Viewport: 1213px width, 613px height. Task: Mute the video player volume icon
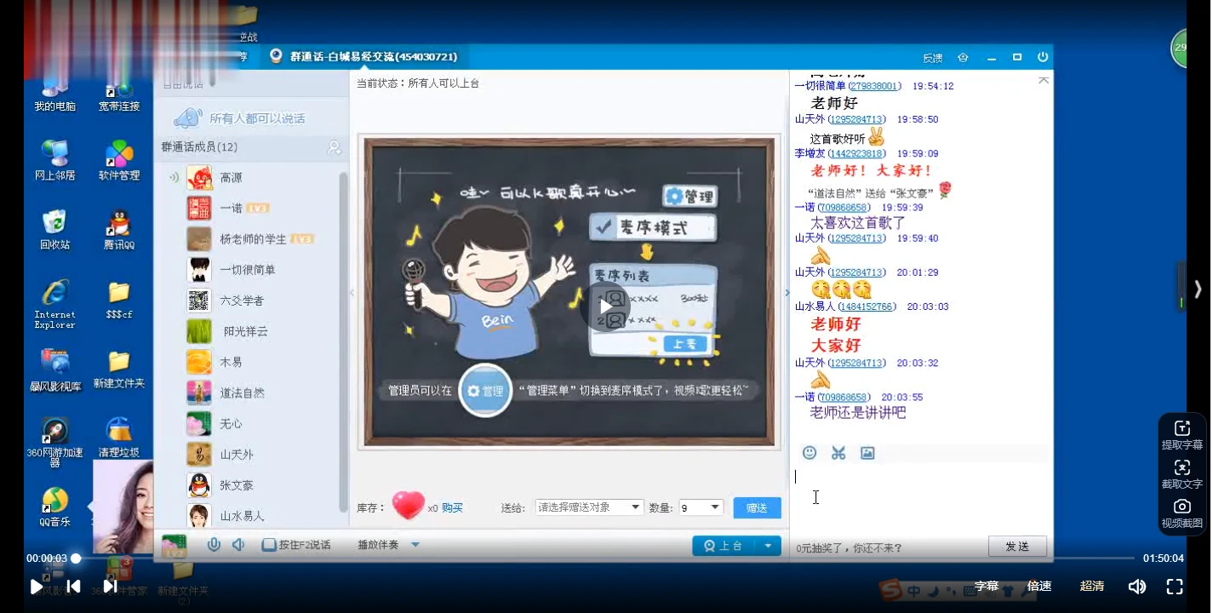pyautogui.click(x=1136, y=587)
